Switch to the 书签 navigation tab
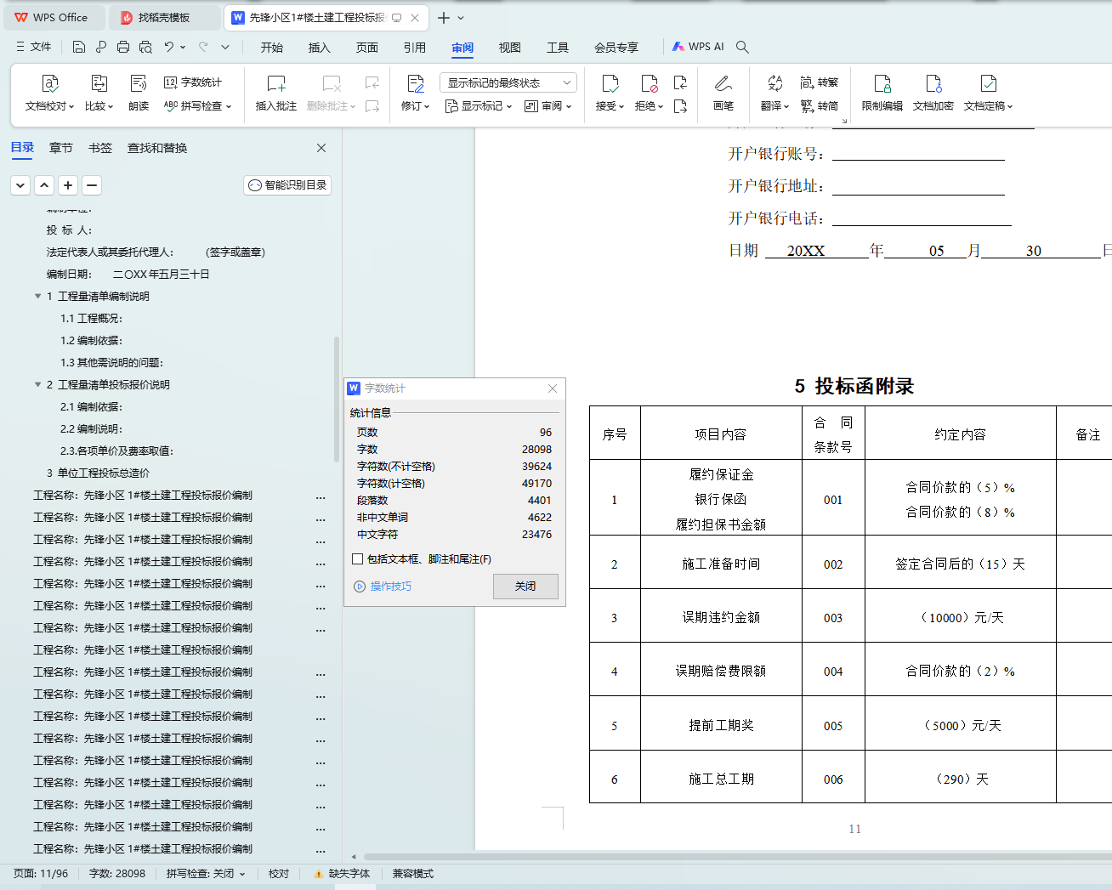1112x890 pixels. pyautogui.click(x=100, y=148)
